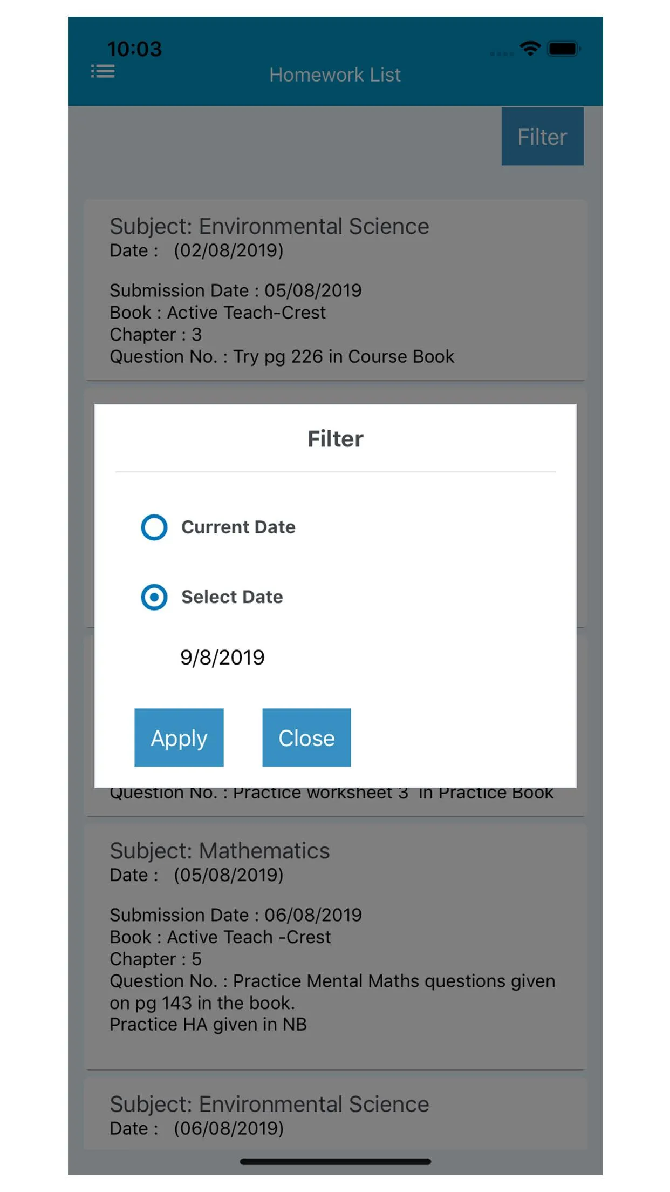Tap the Practice Mental Maths question text
The height and width of the screenshot is (1192, 670).
(332, 992)
